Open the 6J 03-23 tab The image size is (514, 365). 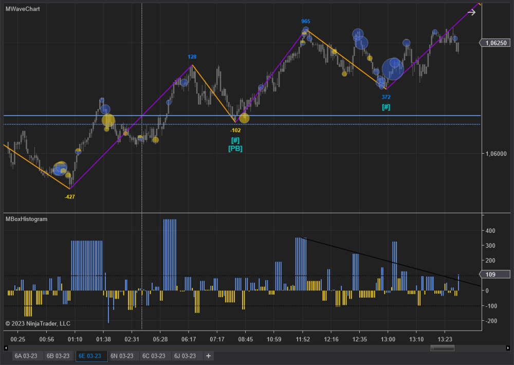(185, 356)
